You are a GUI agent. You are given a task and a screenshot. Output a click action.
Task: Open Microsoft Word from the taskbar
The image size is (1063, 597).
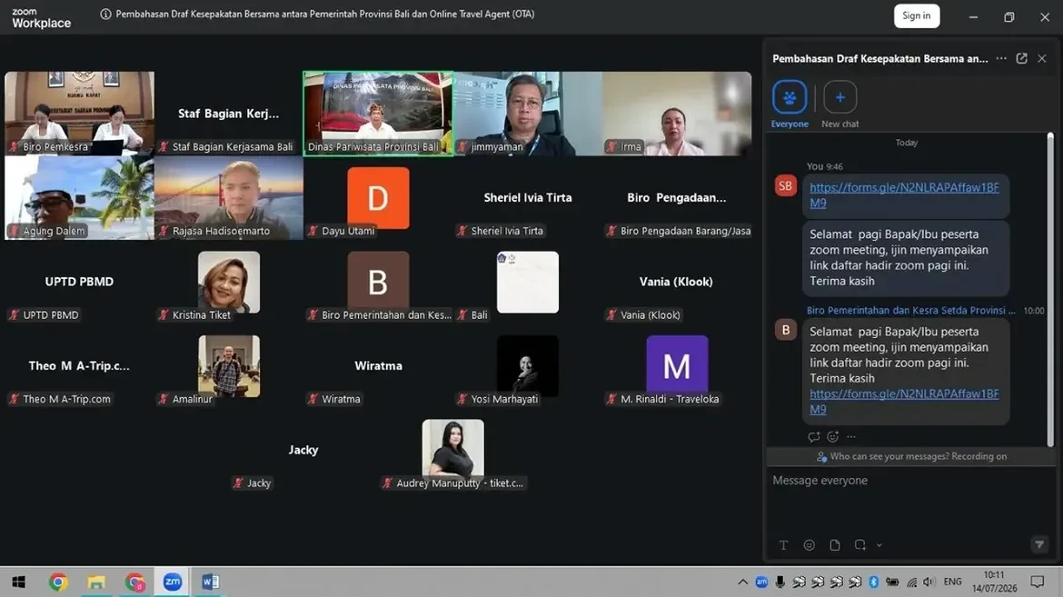tap(210, 582)
